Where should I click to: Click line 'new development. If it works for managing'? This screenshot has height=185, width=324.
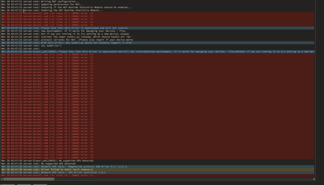tap(157, 31)
